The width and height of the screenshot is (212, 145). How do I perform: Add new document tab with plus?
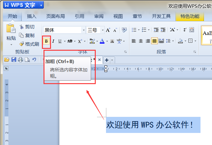point(107,60)
